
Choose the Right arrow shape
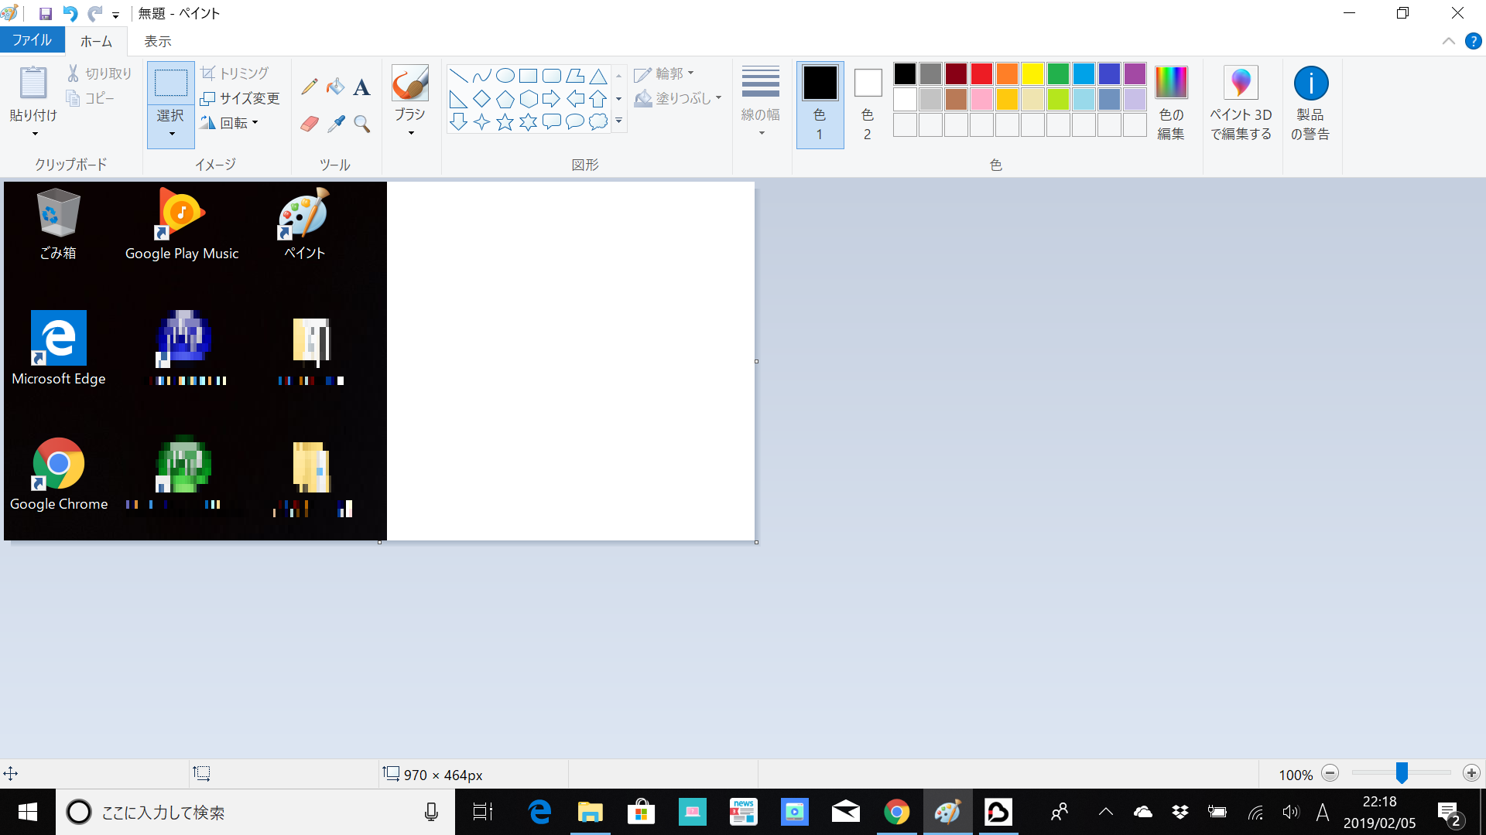pos(551,99)
